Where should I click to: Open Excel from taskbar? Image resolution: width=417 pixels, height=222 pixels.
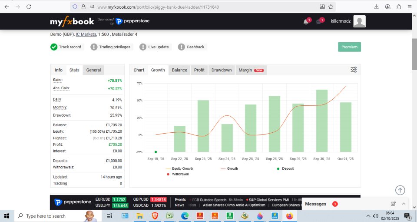170,216
